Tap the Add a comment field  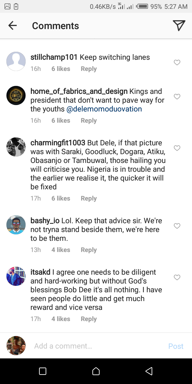(x=96, y=346)
